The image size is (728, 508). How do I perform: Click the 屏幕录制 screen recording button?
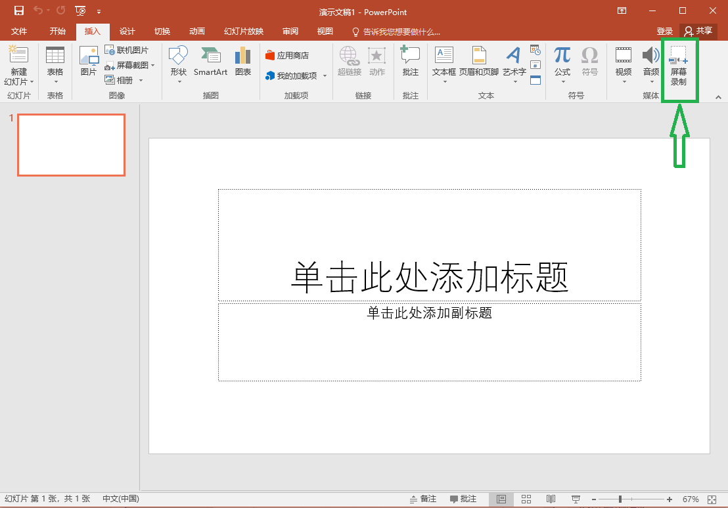coord(678,66)
